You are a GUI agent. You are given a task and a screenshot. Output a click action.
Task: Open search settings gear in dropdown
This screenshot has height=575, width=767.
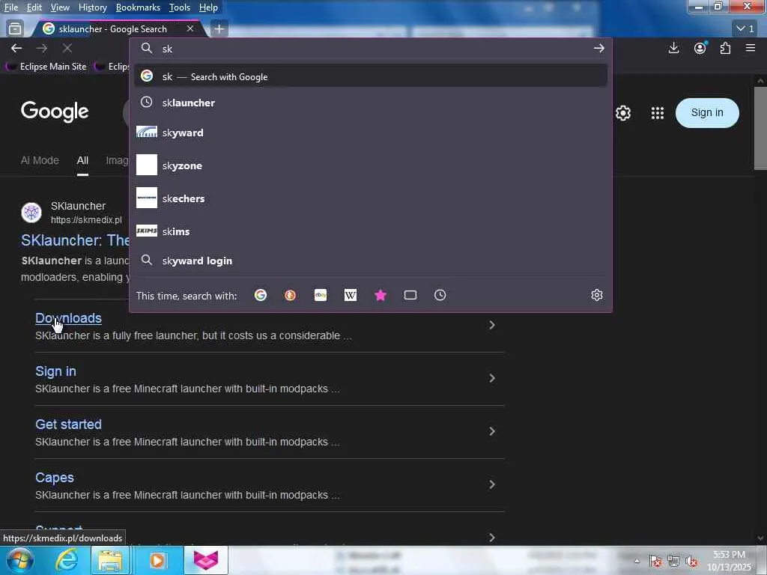(x=597, y=295)
